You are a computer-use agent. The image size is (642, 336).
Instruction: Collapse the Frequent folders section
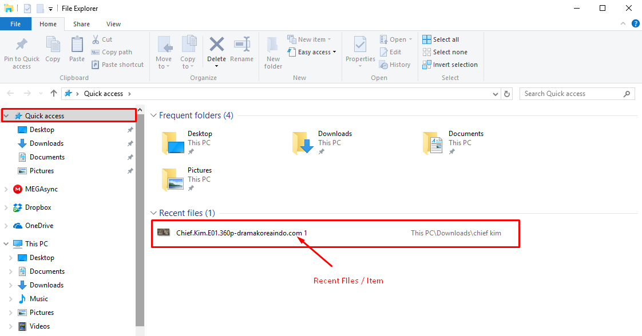(x=153, y=115)
